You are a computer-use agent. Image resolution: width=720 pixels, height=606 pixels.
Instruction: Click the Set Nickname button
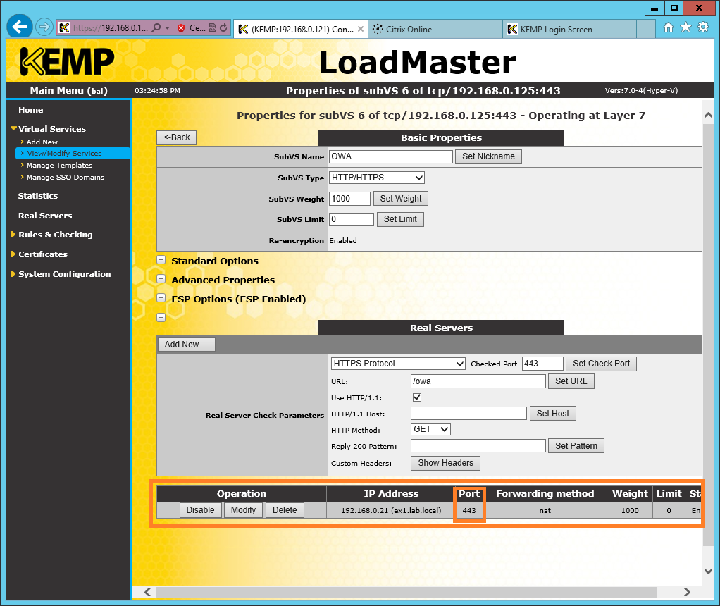click(488, 156)
